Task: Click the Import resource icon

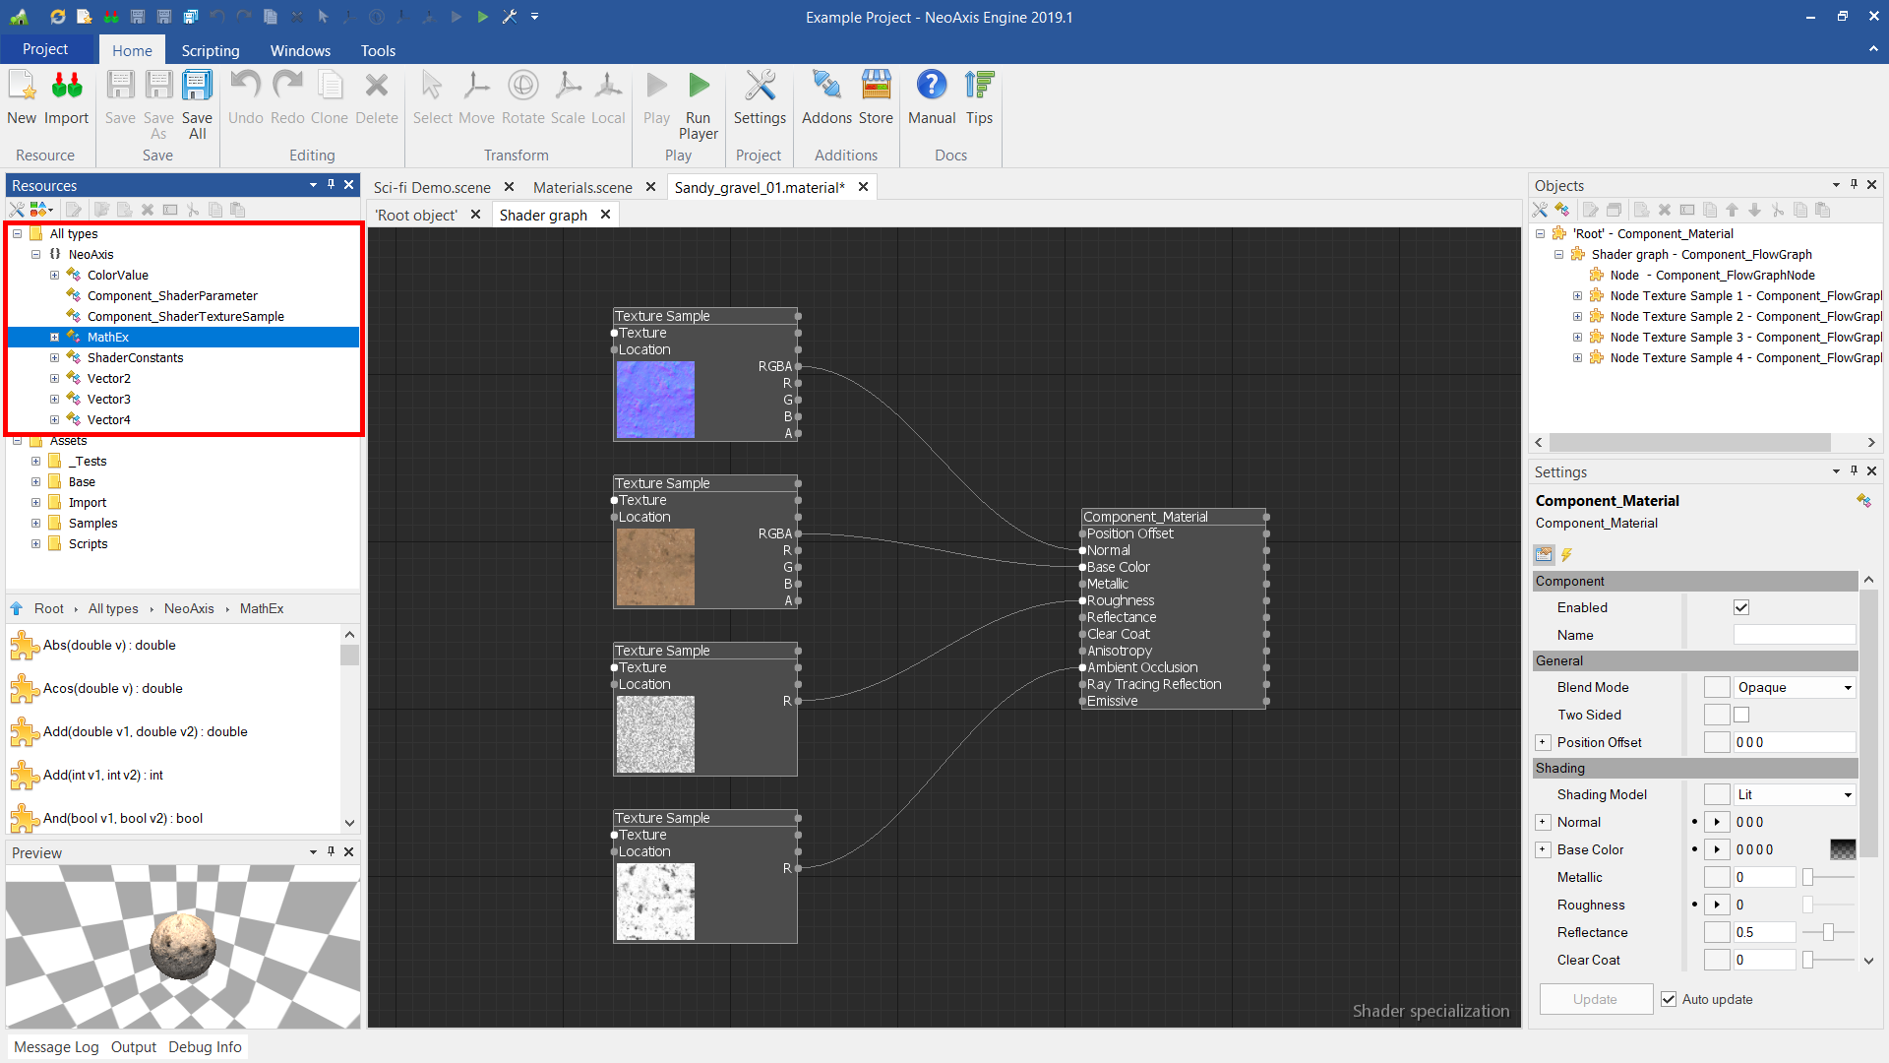Action: click(x=67, y=87)
